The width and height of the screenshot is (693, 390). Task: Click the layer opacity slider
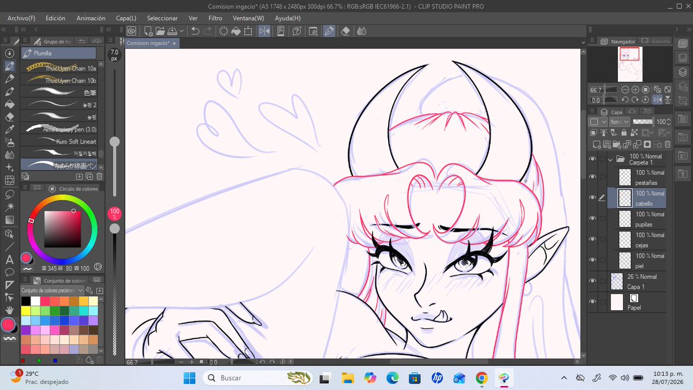tap(643, 122)
